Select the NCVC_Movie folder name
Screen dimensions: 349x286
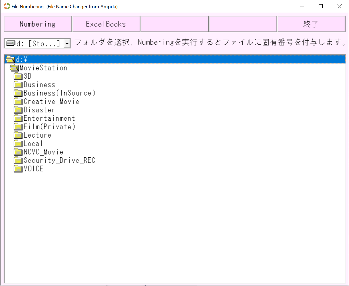click(x=43, y=152)
